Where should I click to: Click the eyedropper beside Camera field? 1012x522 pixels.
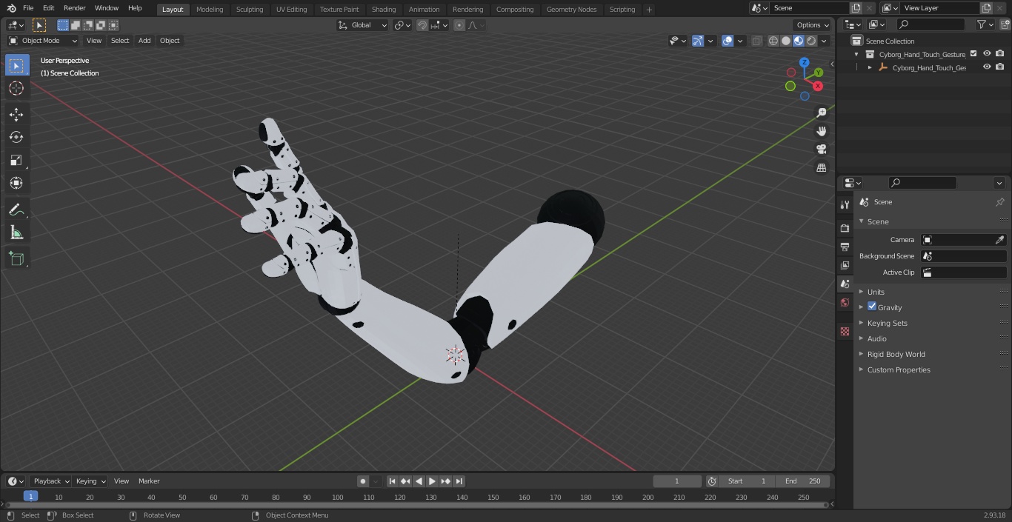(999, 240)
